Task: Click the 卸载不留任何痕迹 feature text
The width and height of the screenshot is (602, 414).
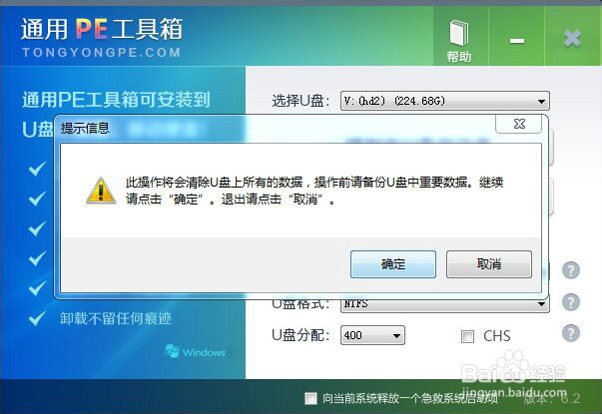Action: (116, 318)
